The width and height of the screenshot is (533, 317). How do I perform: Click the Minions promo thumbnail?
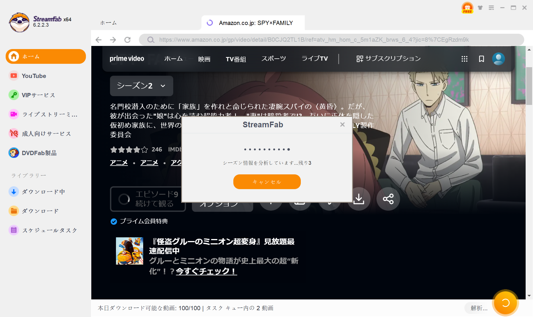130,251
